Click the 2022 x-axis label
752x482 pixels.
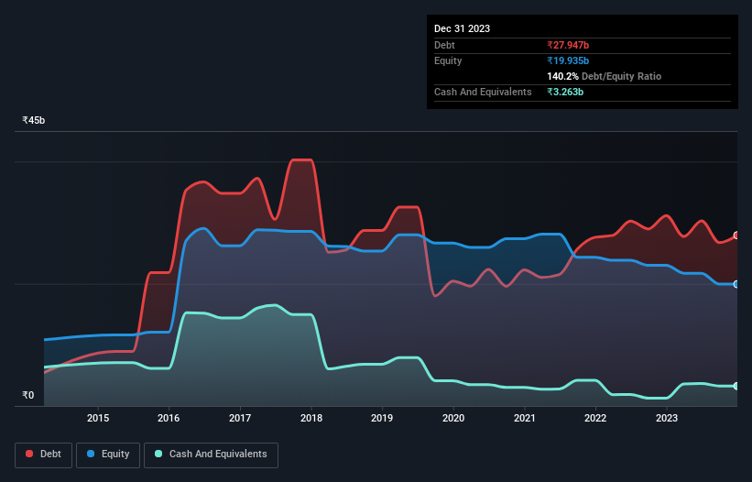[595, 418]
